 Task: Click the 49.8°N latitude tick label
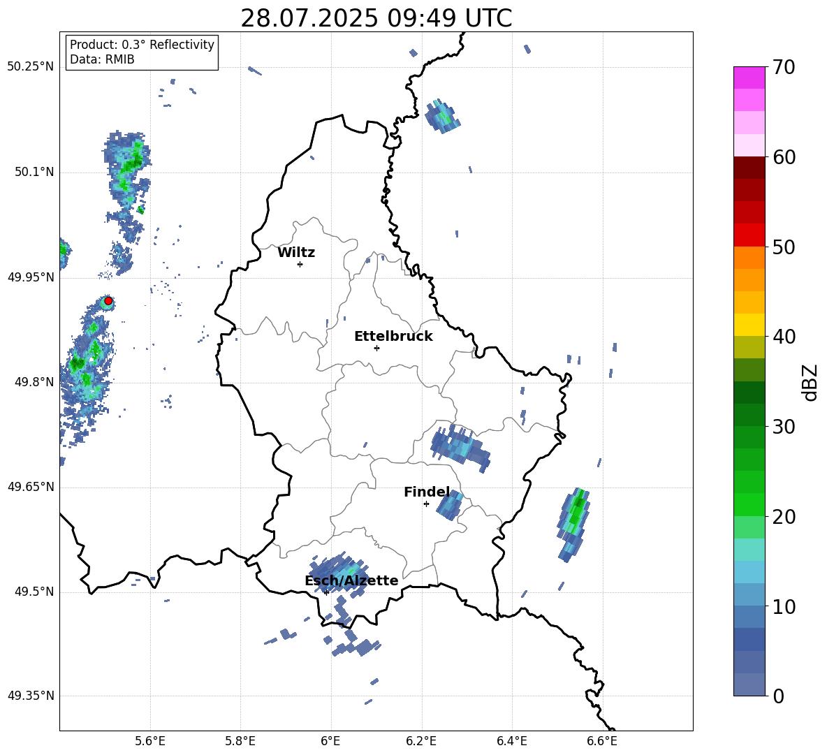tap(34, 382)
